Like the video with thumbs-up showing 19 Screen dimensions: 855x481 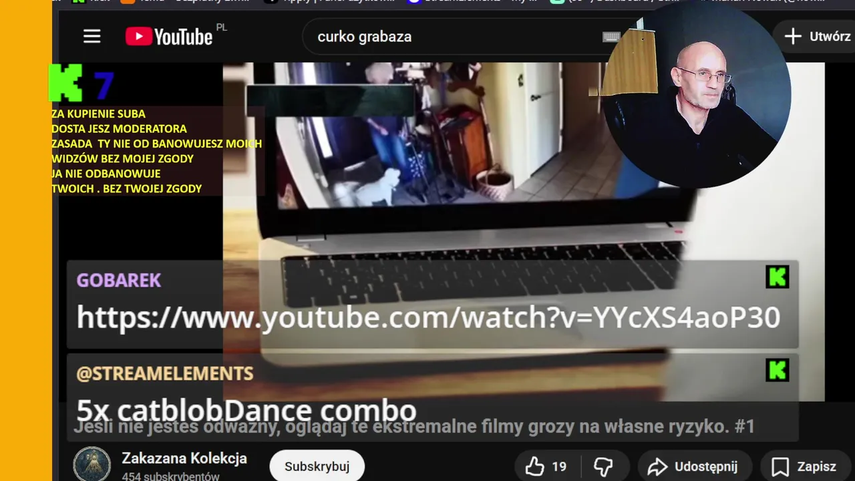[546, 466]
